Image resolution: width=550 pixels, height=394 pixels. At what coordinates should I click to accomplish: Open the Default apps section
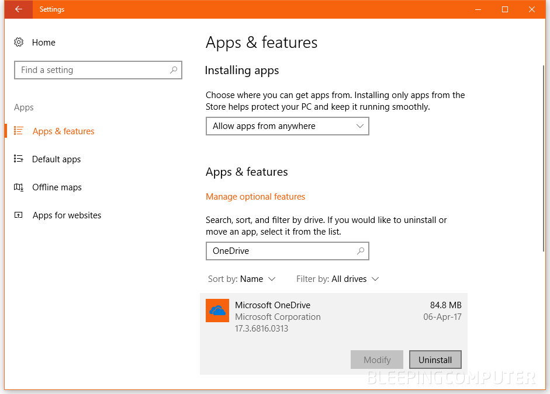click(57, 159)
